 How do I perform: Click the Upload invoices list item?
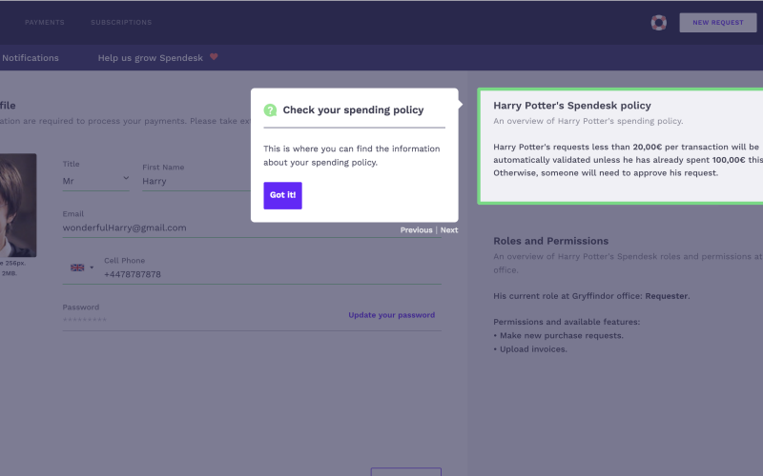pyautogui.click(x=530, y=349)
